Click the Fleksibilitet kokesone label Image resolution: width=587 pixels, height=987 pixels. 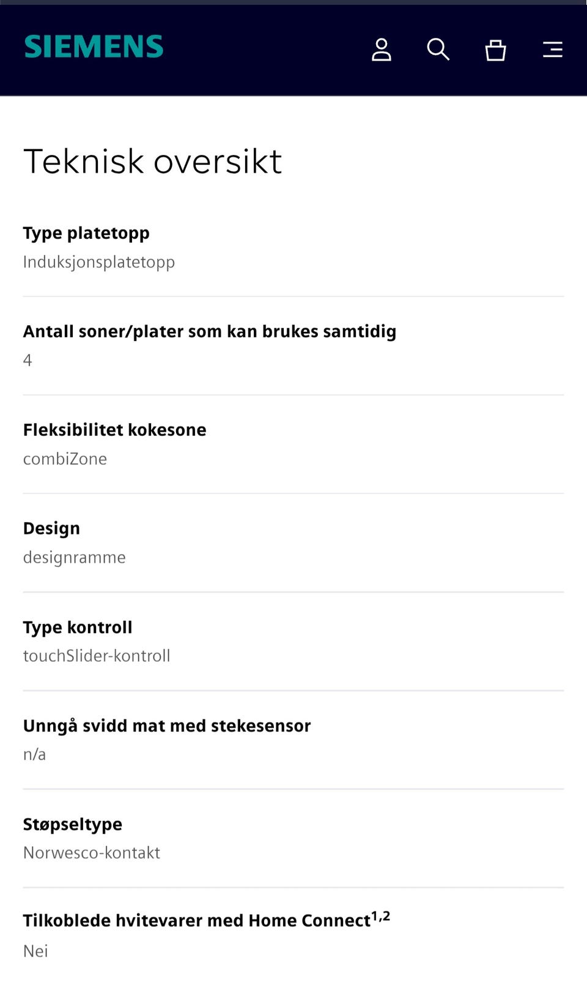click(x=115, y=430)
